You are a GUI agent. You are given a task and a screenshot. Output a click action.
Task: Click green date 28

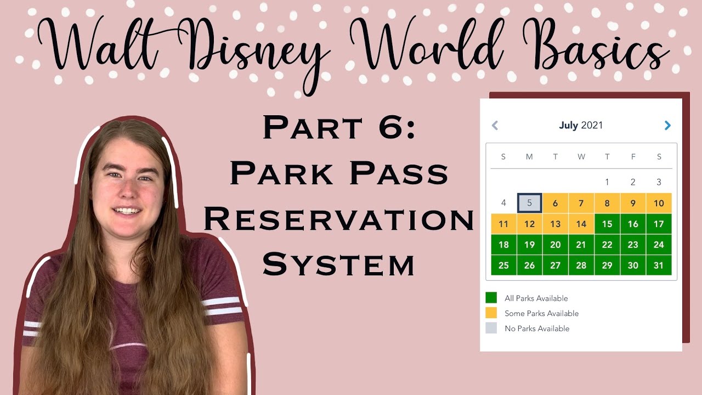coord(581,265)
